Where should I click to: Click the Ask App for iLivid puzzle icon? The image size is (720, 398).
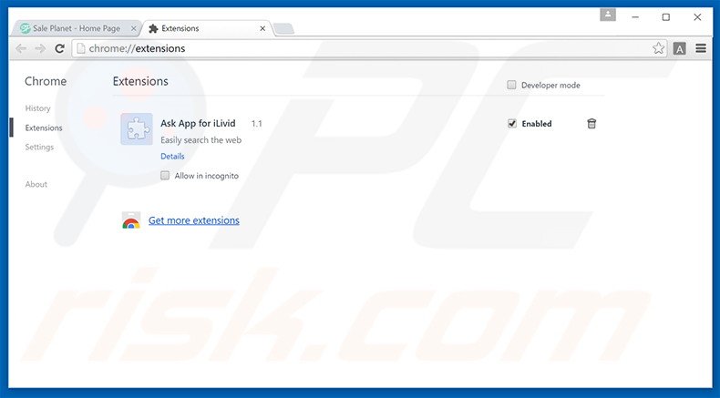click(137, 129)
